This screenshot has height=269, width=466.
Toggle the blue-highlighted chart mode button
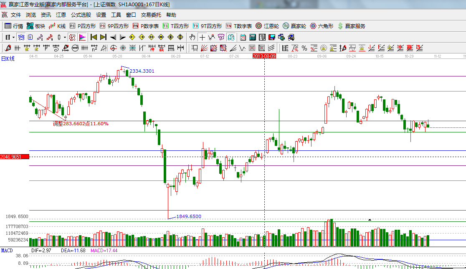(21, 37)
